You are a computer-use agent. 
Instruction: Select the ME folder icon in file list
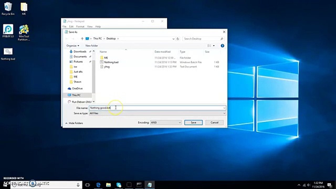(102, 57)
